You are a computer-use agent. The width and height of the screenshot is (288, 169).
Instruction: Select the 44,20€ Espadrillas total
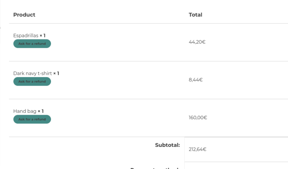[197, 42]
